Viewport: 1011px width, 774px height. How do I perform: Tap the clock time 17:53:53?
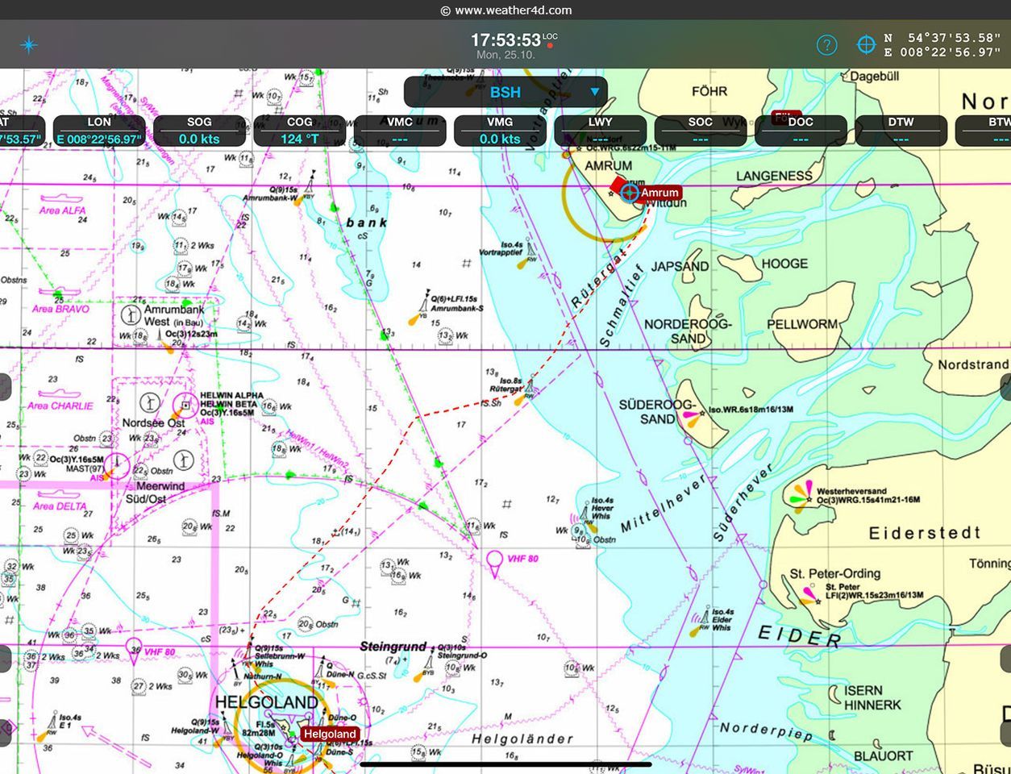[505, 40]
